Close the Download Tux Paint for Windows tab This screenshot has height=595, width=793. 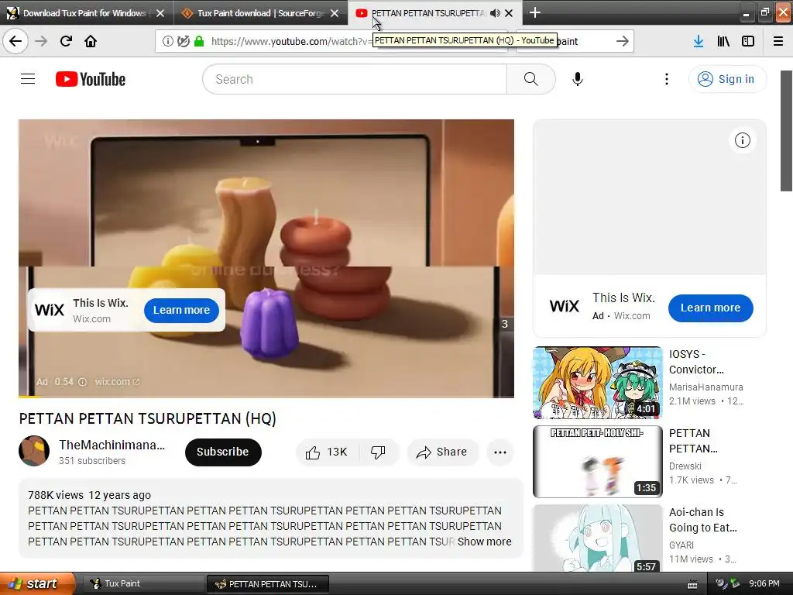160,13
